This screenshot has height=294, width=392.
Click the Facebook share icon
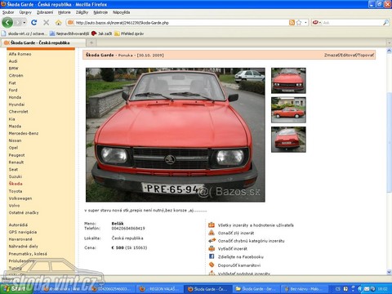click(x=212, y=256)
